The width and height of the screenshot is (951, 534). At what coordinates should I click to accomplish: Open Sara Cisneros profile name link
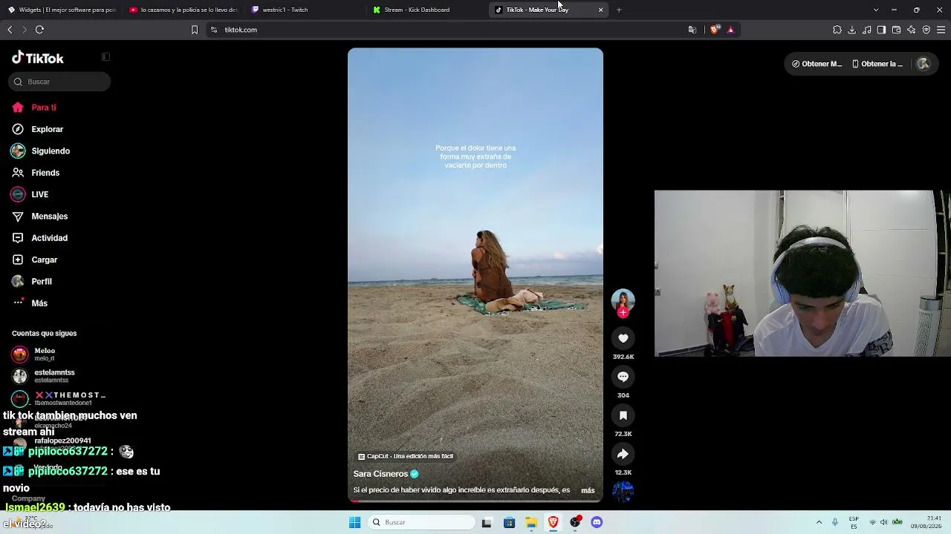380,474
